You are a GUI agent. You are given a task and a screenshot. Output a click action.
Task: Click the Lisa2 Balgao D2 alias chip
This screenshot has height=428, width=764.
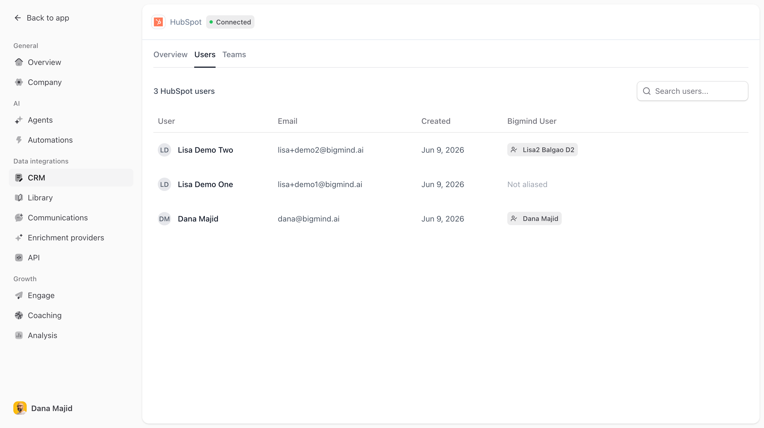(543, 150)
